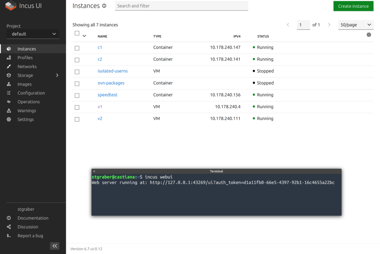Open Settings in the sidebar
Screen dimensions: 380x254
pyautogui.click(x=26, y=119)
